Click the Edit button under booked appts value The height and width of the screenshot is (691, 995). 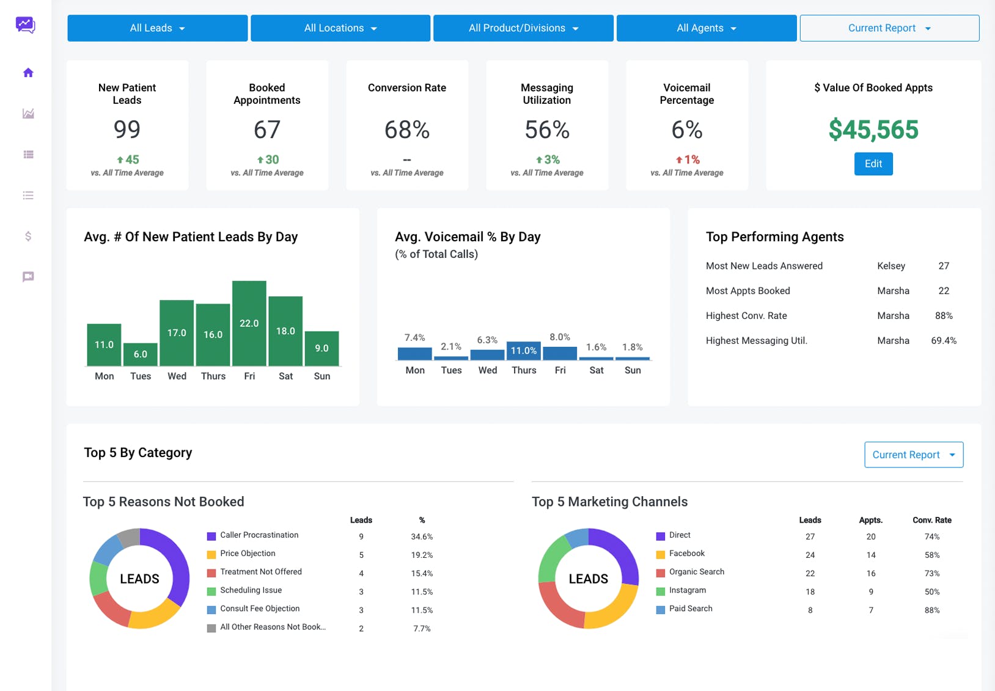(873, 164)
